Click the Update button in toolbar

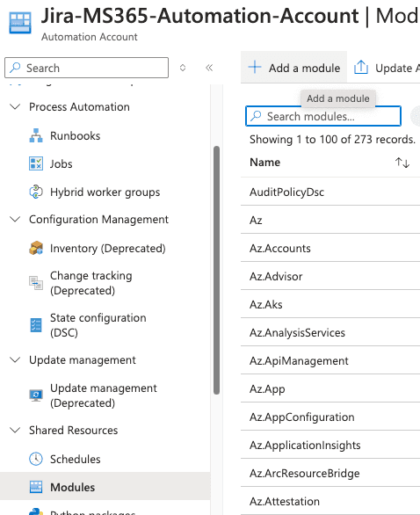coord(387,68)
